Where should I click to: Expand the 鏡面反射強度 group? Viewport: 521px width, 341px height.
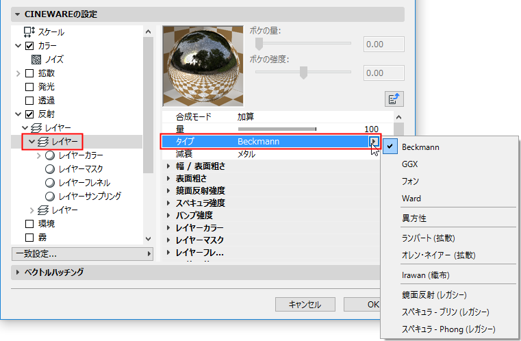tap(168, 190)
